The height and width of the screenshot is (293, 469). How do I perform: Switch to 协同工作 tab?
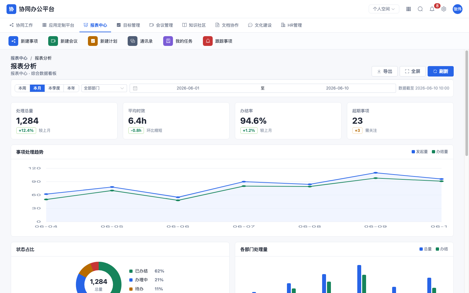21,25
